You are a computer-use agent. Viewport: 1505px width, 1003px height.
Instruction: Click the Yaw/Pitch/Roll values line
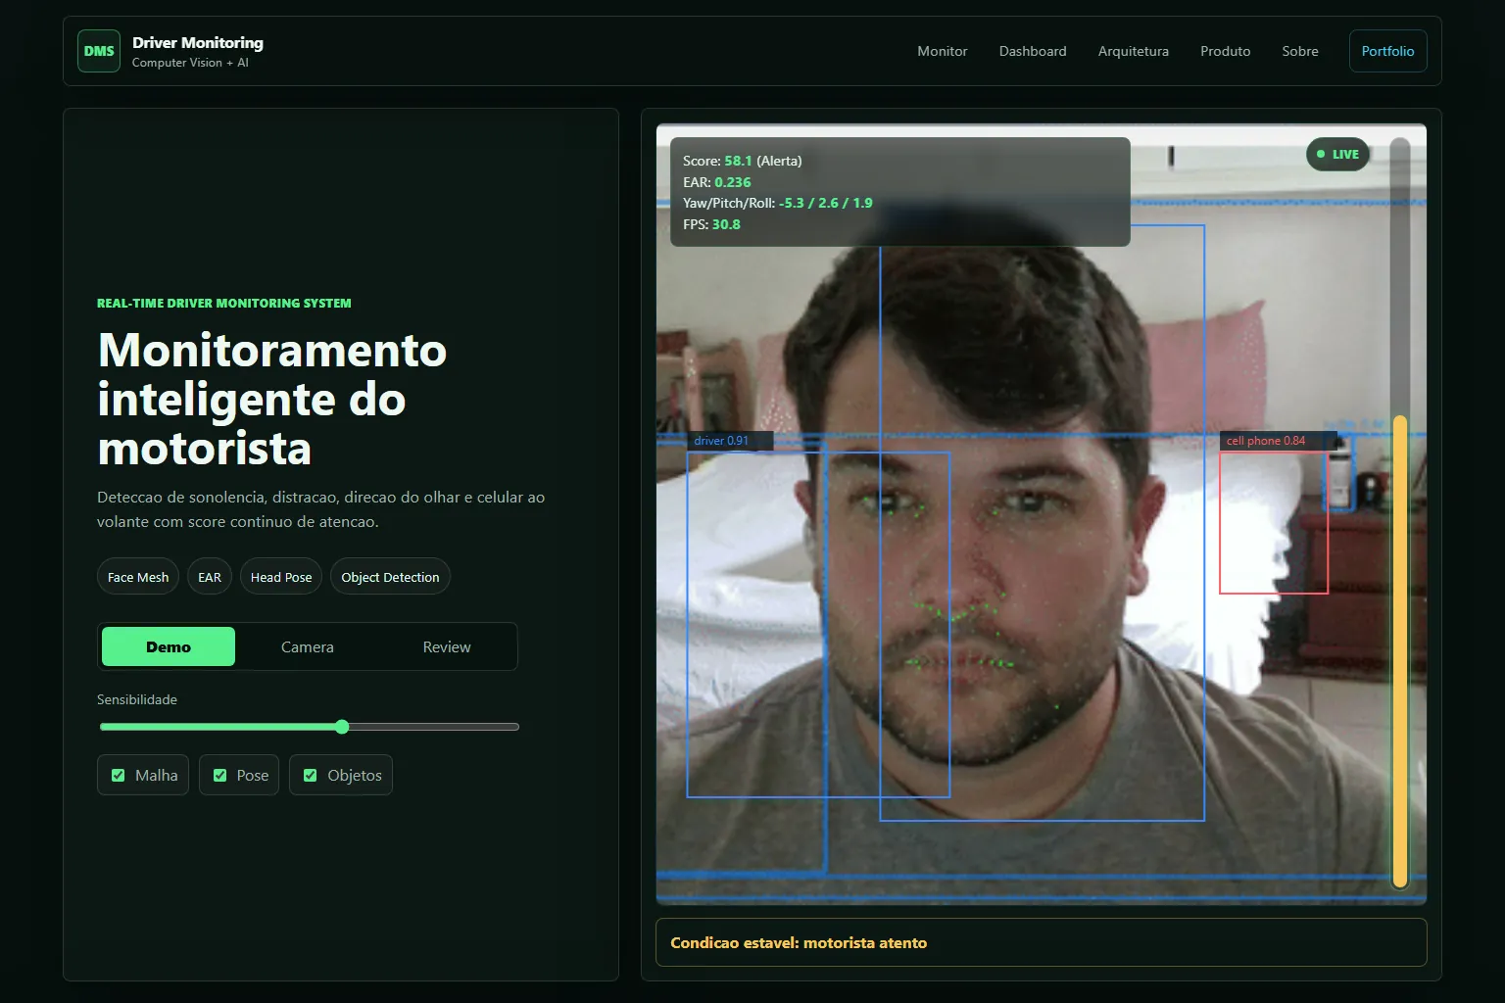(778, 203)
